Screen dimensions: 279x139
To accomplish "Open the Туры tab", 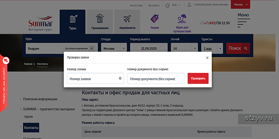I will point(73,22).
